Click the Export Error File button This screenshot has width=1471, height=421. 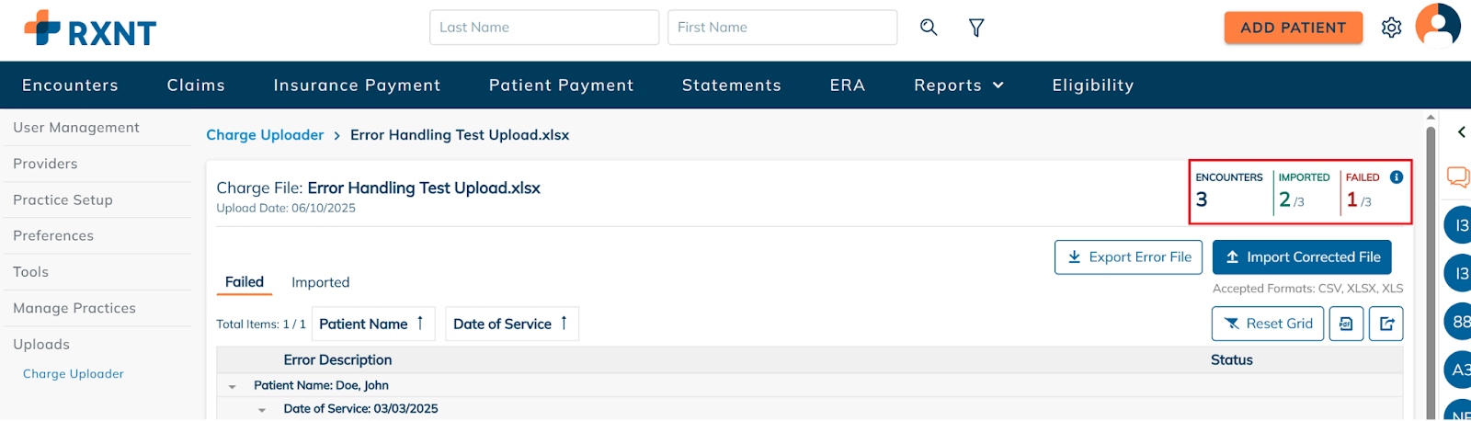coord(1128,257)
